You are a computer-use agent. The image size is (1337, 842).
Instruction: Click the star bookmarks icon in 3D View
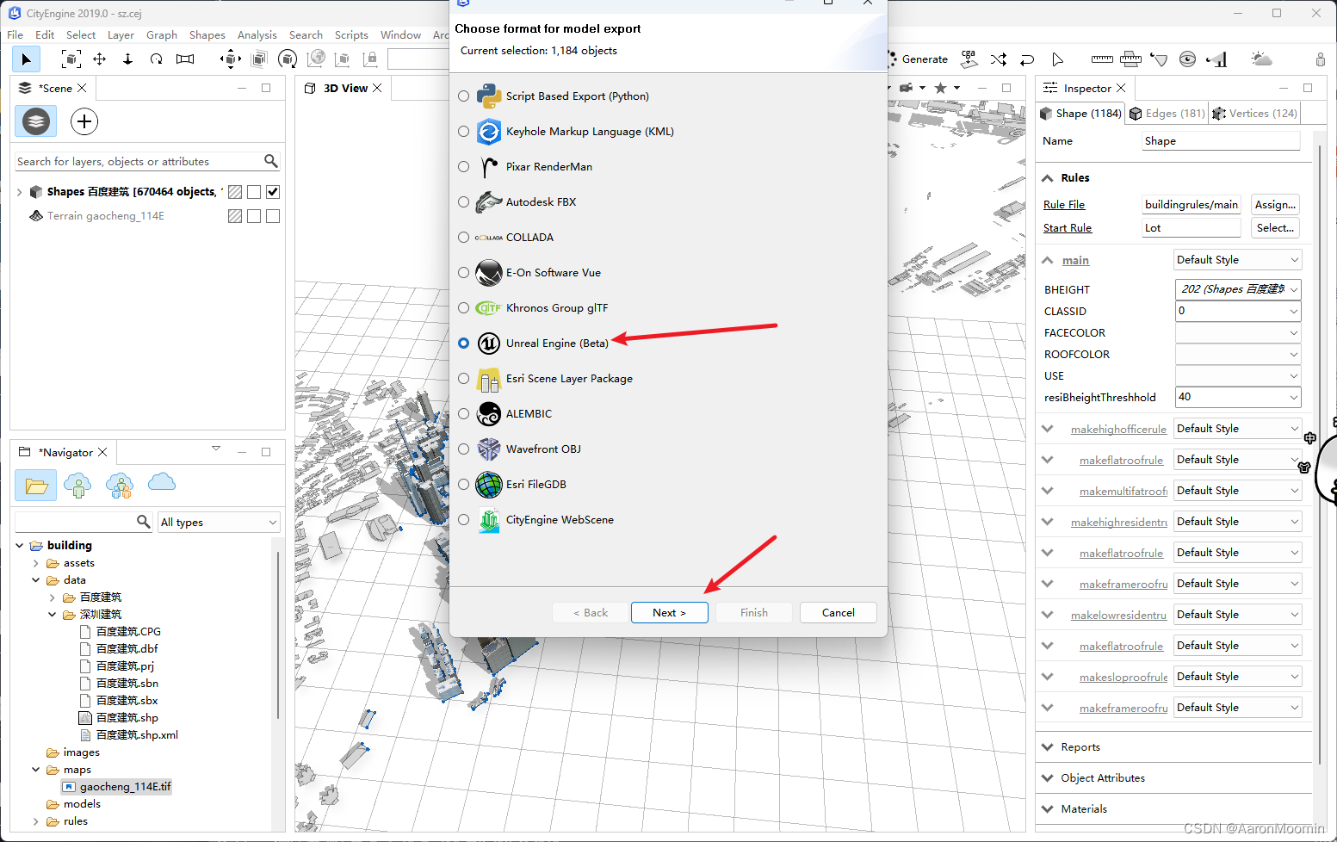pos(941,88)
